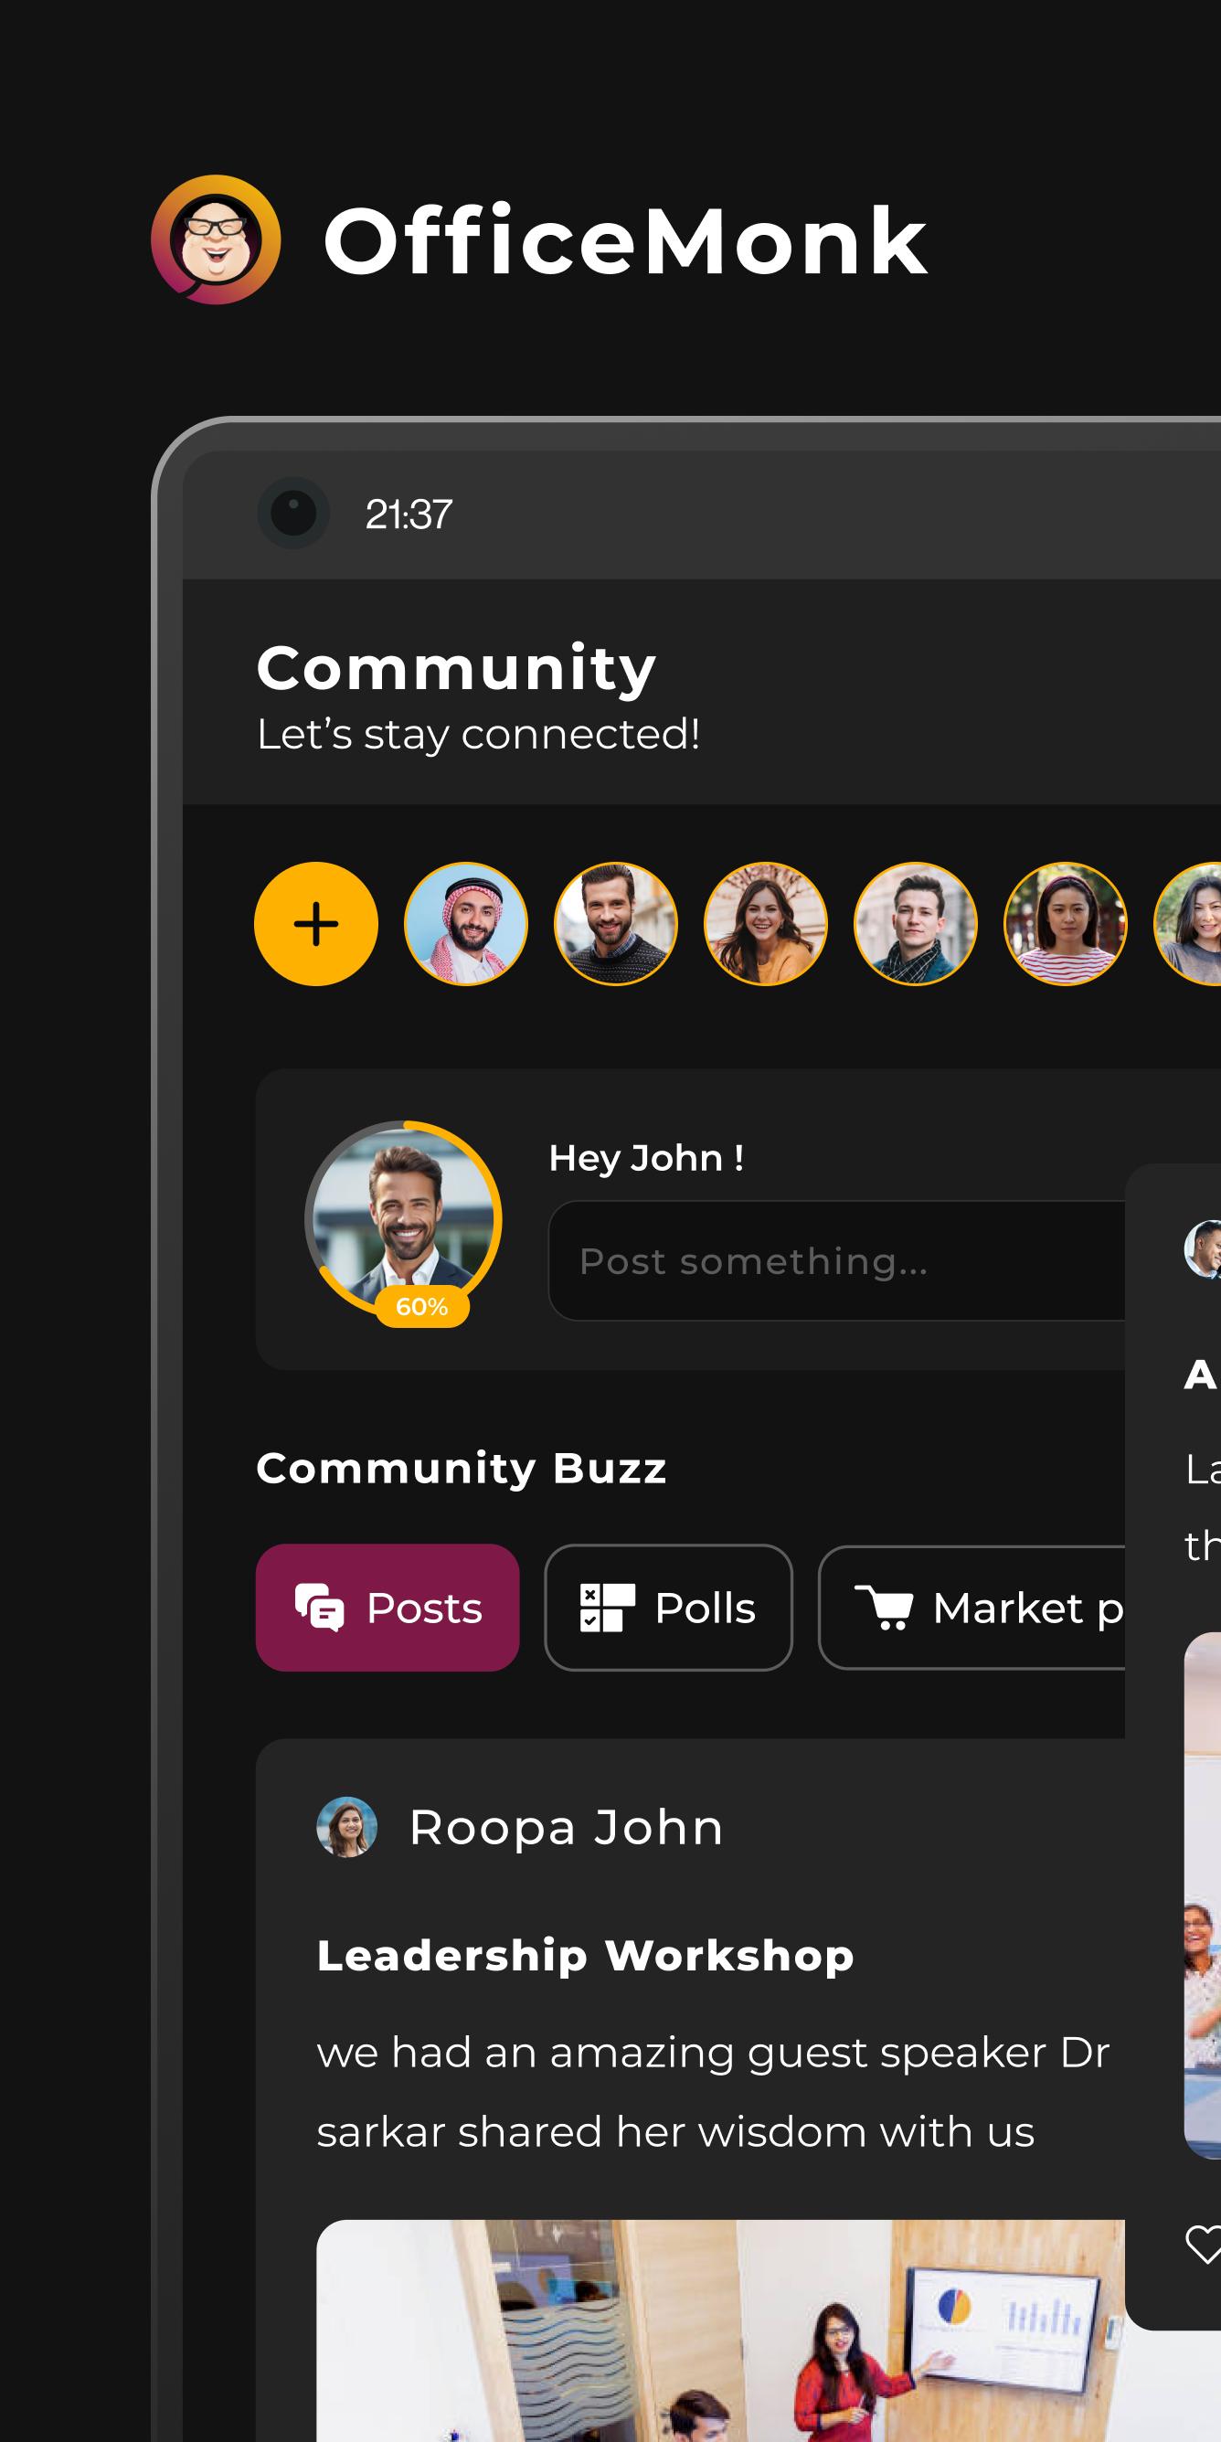1221x2442 pixels.
Task: Open the workshop presentation photo
Action: [720, 2331]
